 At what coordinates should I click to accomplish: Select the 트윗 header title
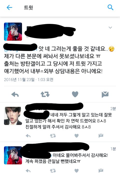pos(28,8)
